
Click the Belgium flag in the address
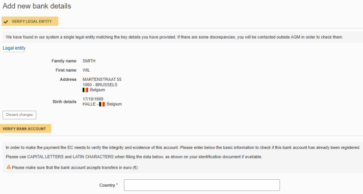86,90
